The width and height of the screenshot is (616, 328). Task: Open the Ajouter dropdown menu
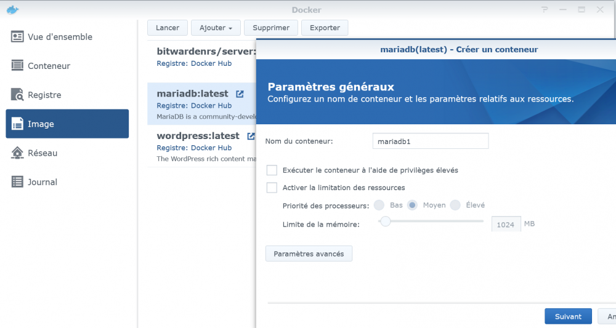(216, 28)
